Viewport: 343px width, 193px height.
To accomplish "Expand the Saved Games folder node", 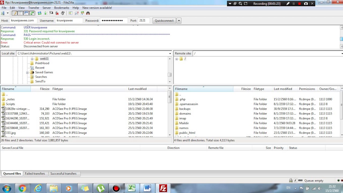I will tap(27, 72).
